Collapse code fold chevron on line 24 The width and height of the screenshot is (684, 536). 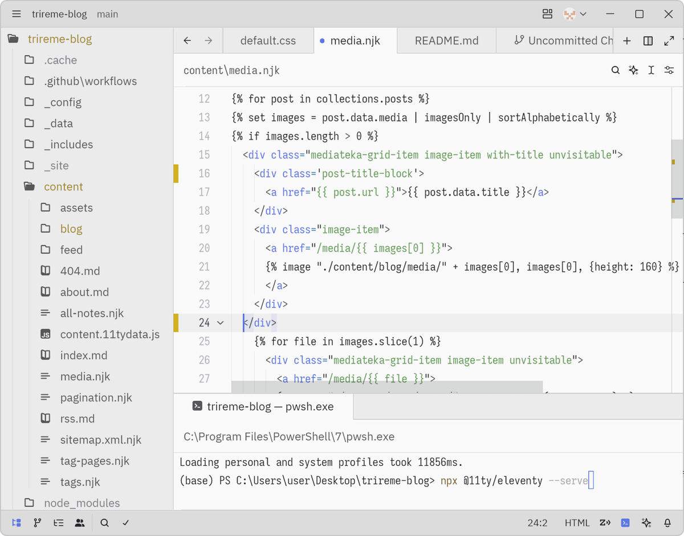pos(221,323)
